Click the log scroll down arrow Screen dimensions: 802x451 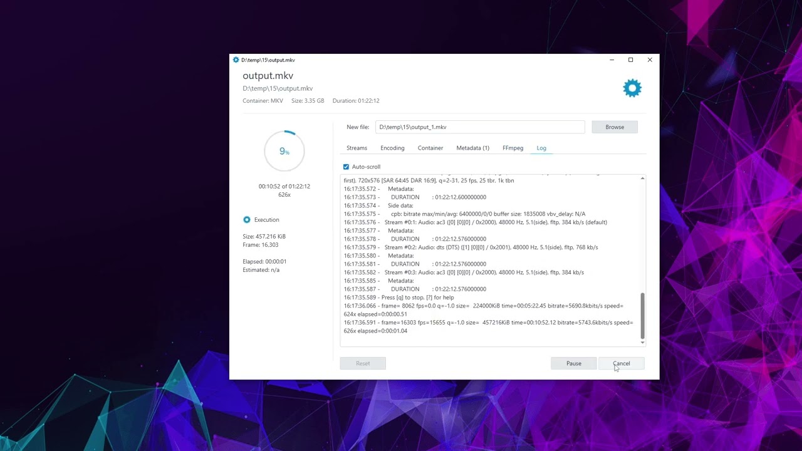point(642,343)
